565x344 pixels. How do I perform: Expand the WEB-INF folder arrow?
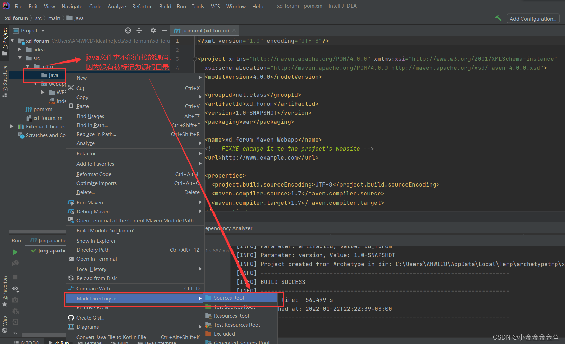(43, 92)
